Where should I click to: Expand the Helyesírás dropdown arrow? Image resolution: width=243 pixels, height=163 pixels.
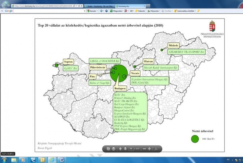point(160,11)
